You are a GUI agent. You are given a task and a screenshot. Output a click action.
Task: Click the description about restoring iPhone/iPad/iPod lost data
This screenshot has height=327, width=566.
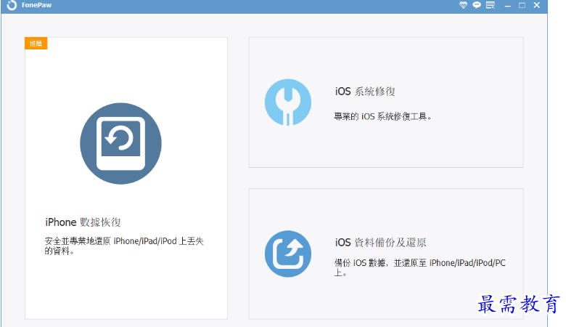pyautogui.click(x=124, y=246)
